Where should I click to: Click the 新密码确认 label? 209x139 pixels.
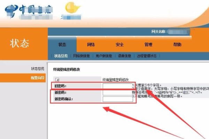click(64, 99)
